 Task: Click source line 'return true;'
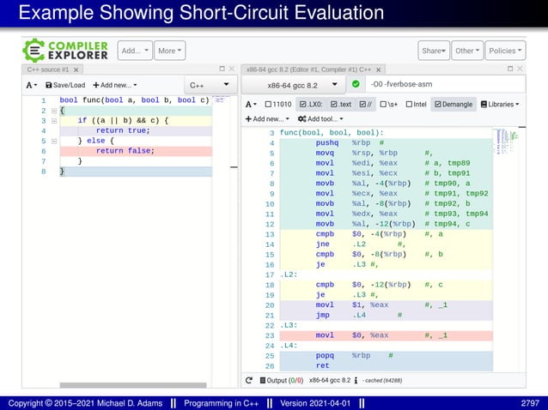[x=123, y=130]
